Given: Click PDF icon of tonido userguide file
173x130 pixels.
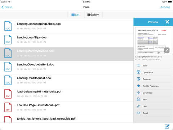Looking at the screenshot, I should (8, 119).
